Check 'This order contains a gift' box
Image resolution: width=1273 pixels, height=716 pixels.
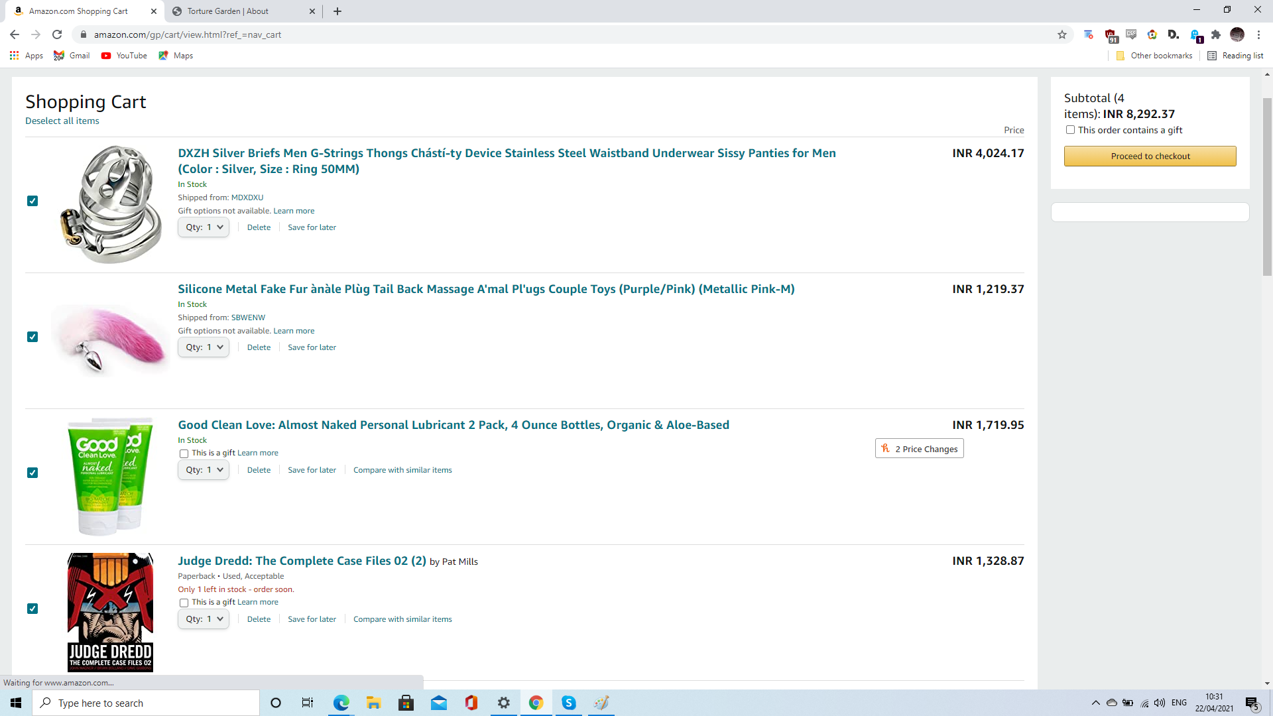(1070, 130)
